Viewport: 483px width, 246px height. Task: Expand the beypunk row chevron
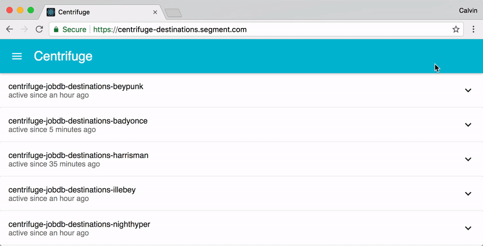pyautogui.click(x=468, y=90)
